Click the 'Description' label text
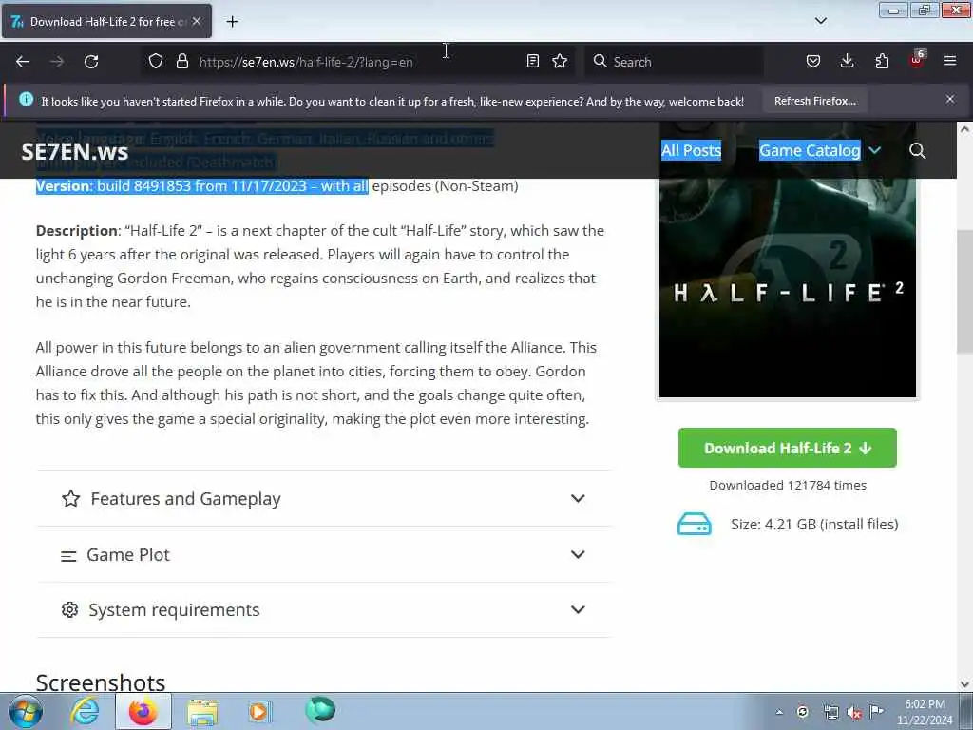The height and width of the screenshot is (730, 973). [77, 230]
